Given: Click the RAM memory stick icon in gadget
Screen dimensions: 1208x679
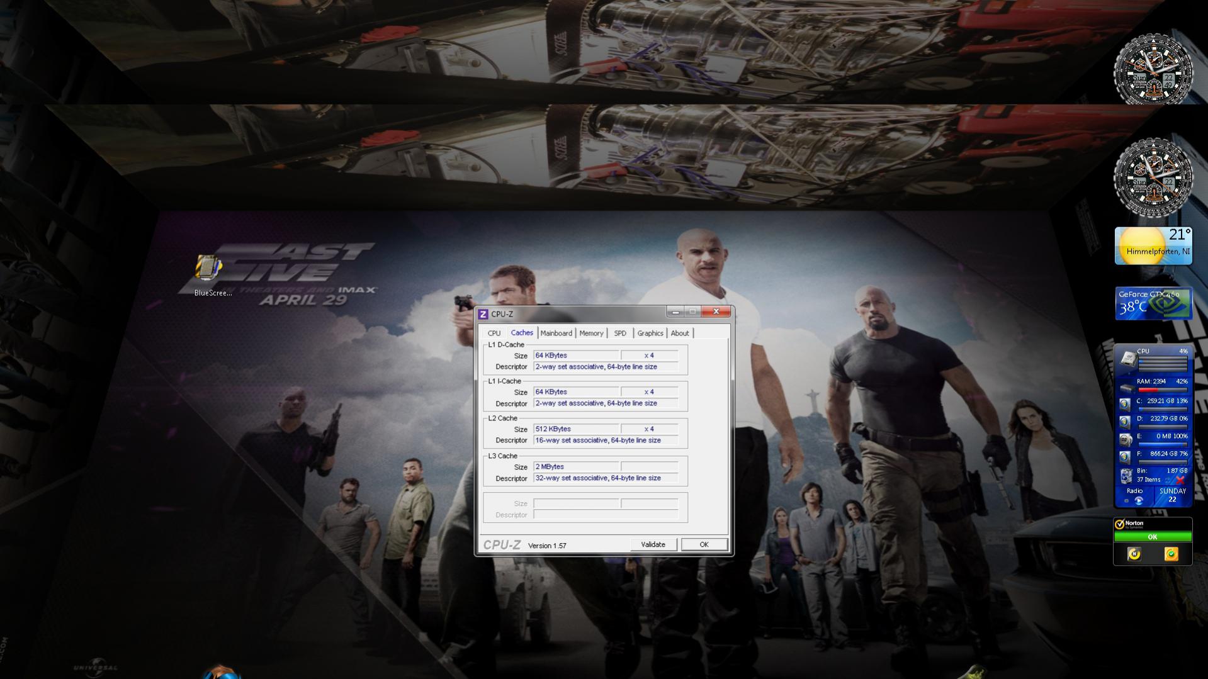Looking at the screenshot, I should click(1127, 389).
